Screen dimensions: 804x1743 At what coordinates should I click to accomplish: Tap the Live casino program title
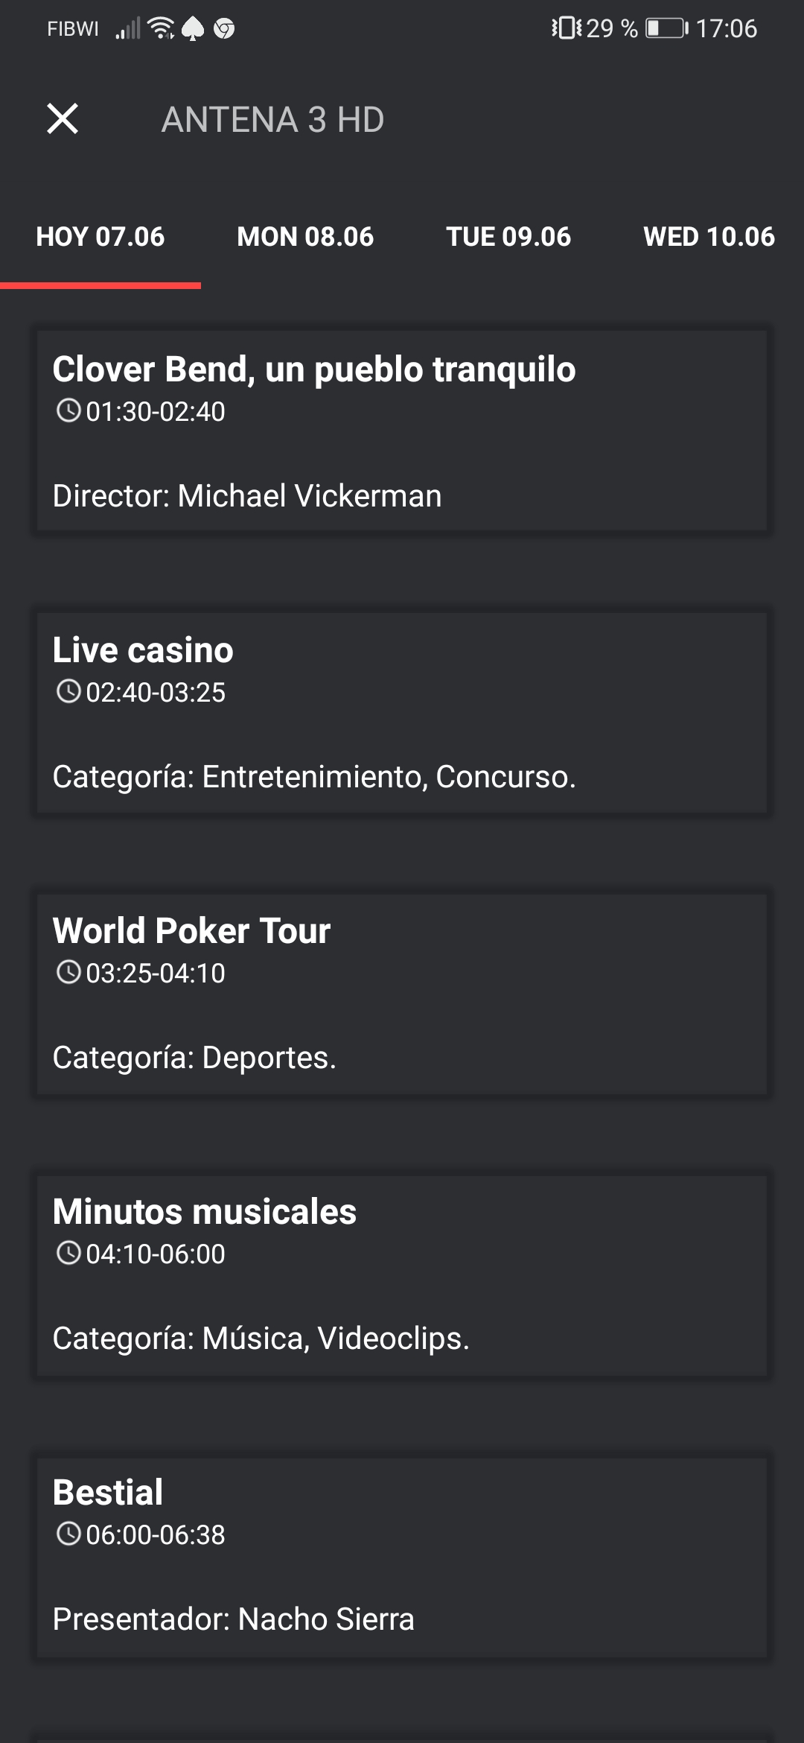143,650
